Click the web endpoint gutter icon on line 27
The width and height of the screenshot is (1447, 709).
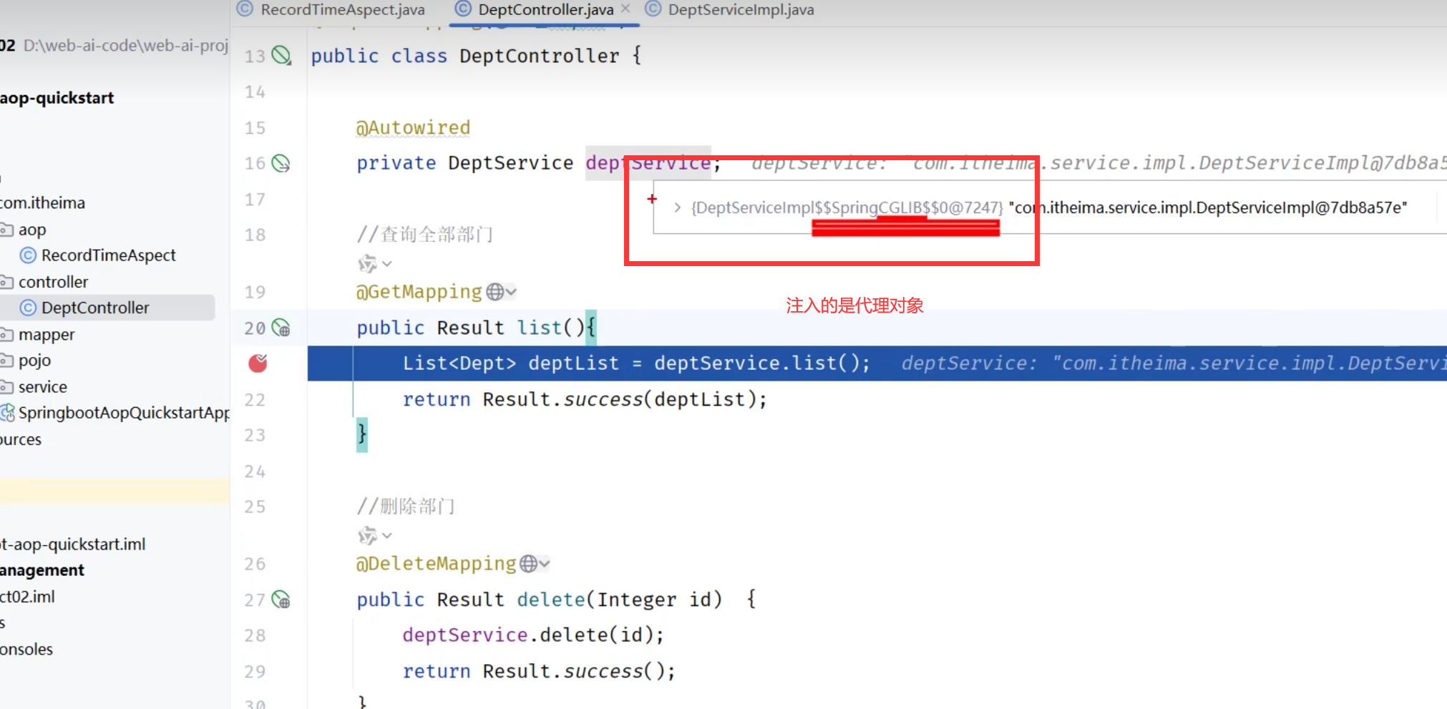[x=281, y=600]
